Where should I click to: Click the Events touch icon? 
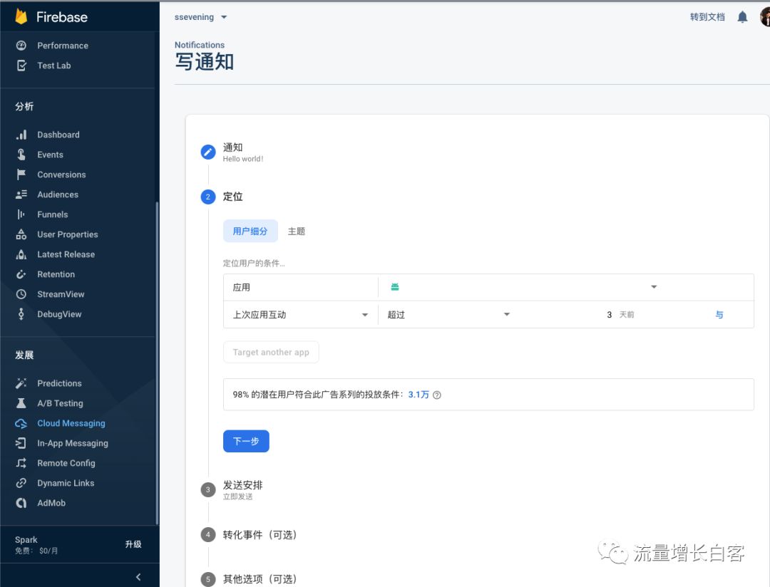pos(21,155)
